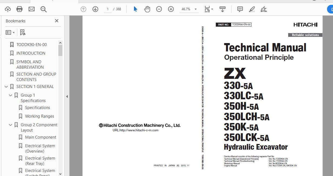This screenshot has height=176, width=333.
Task: Open the TODDK90-EN-00 bookmark
Action: tap(32, 45)
